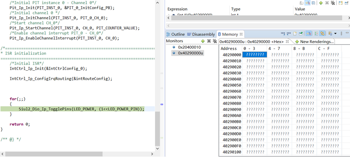Screen dimensions: 350x164
Task: Click the IntCtrl_Ip_Init code line
Action: click(48, 69)
